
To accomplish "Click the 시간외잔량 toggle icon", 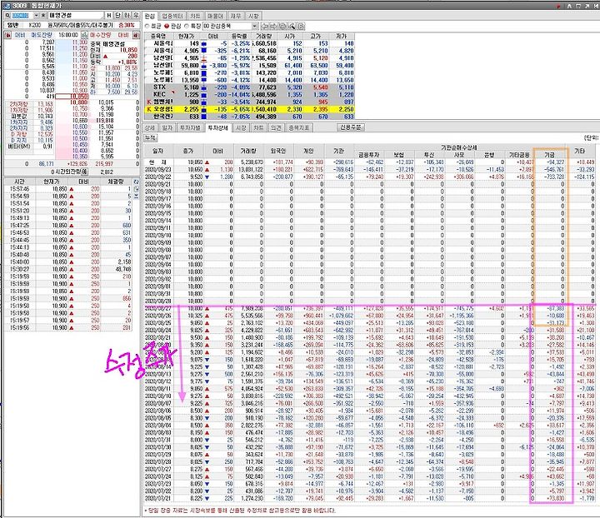I will pyautogui.click(x=84, y=172).
